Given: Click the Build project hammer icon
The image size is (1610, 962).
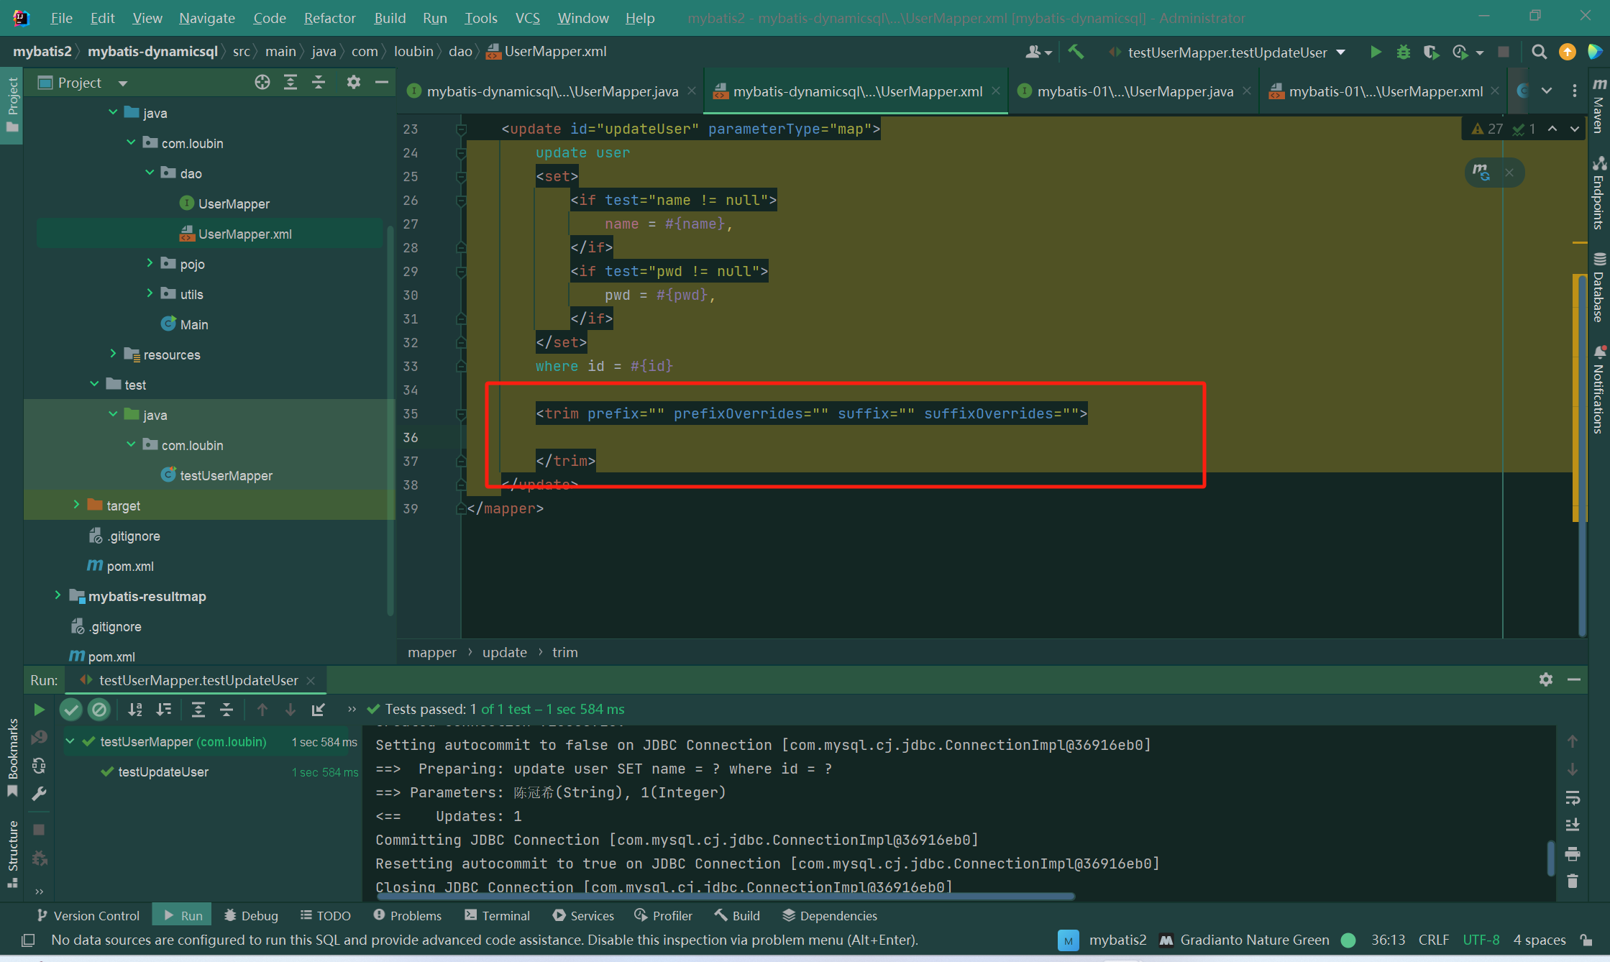Looking at the screenshot, I should pos(1076,52).
